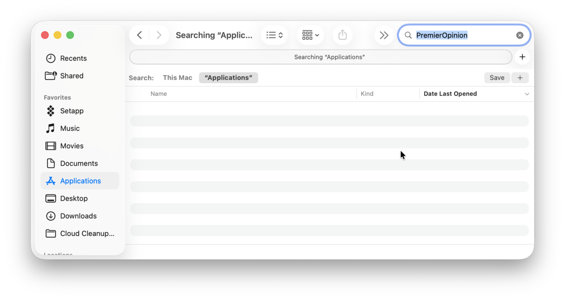Minimize the window with yellow button
Screen dimensions: 565x300
58,35
